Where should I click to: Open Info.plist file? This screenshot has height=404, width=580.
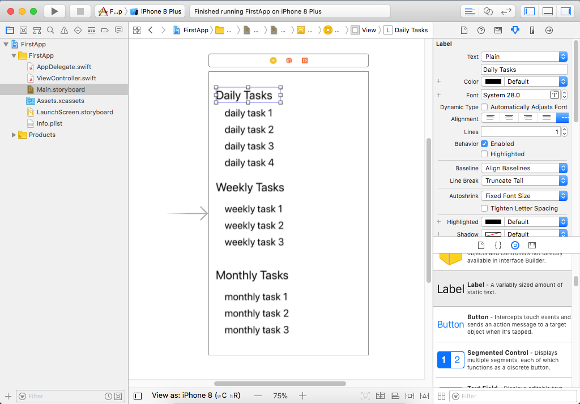[49, 123]
